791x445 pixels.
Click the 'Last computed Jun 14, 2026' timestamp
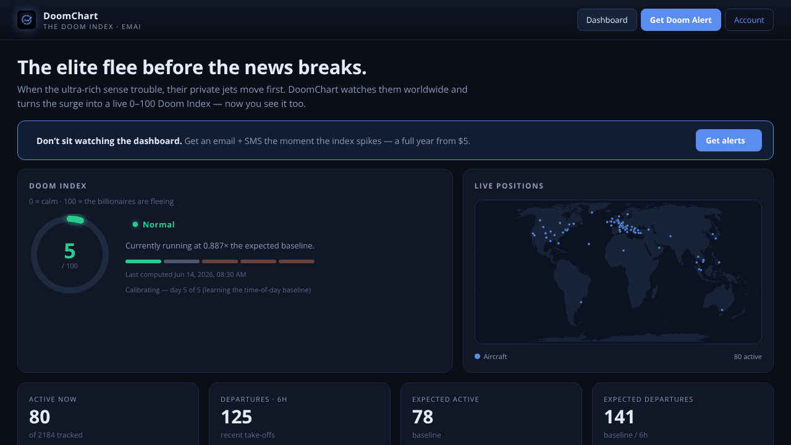pyautogui.click(x=185, y=274)
